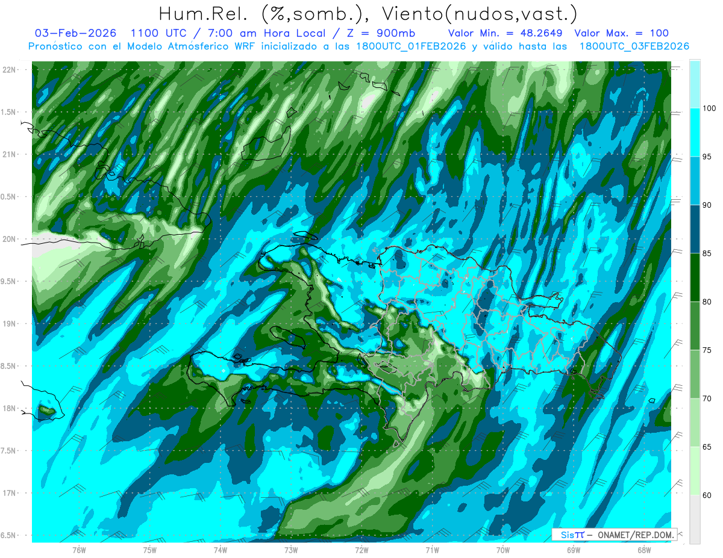This screenshot has height=558, width=723.
Task: Click the latitude label "22N"
Action: pos(9,69)
